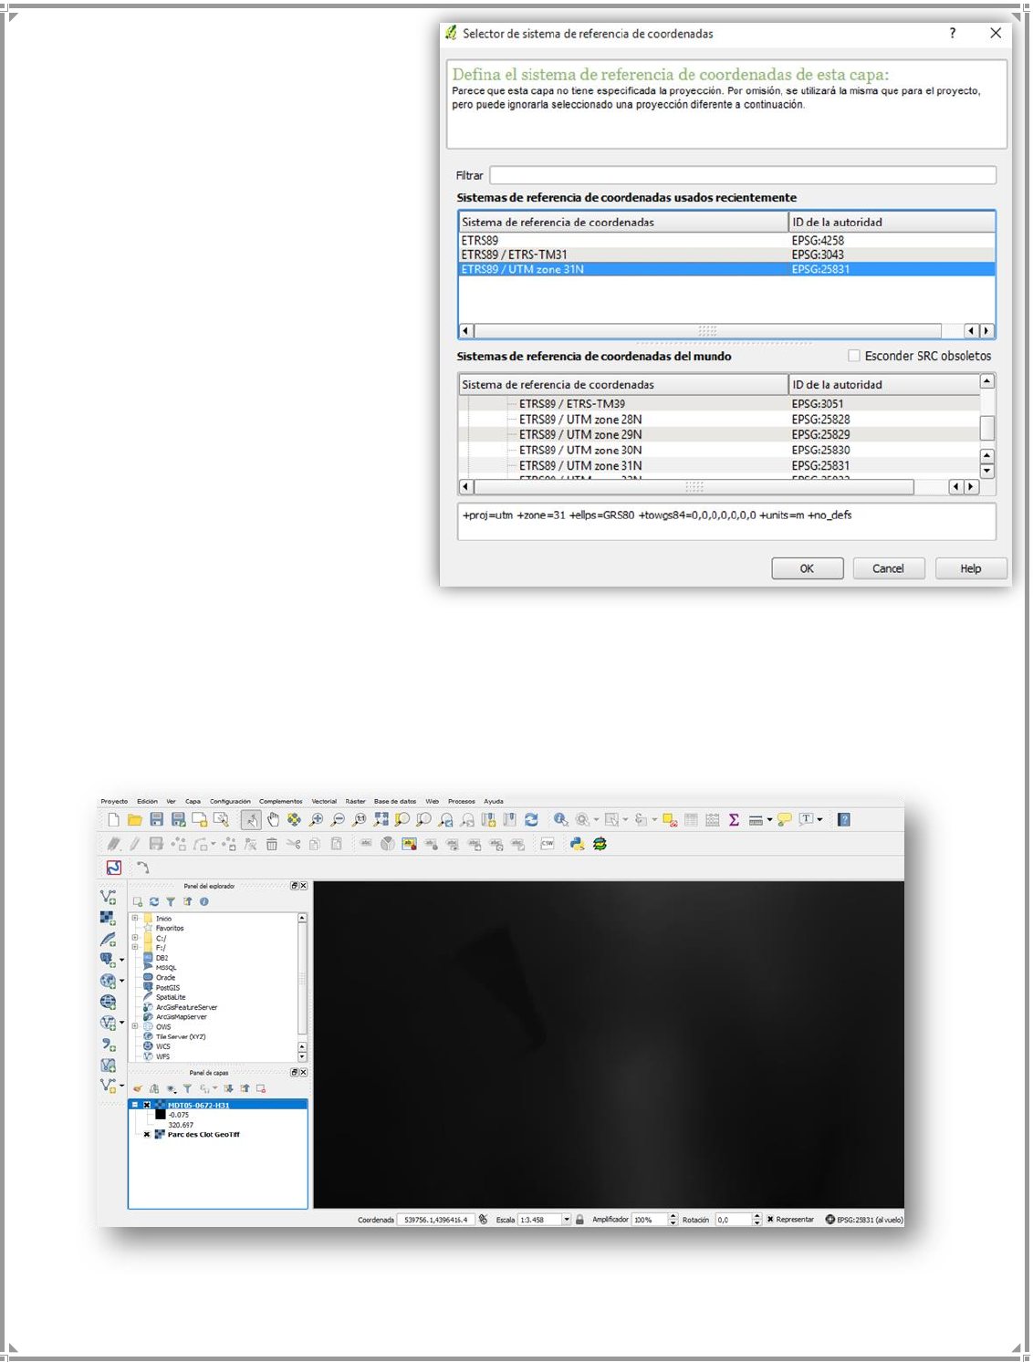1033x1362 pixels.
Task: Click the EPSG:25831 (al vuelo) status button
Action: tap(865, 1219)
